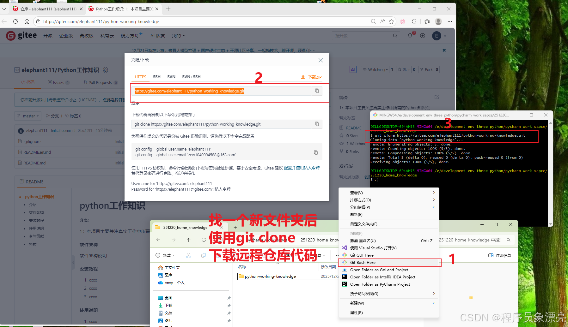Screen dimensions: 568x327
Task: Star the repository
Action: tap(404, 69)
